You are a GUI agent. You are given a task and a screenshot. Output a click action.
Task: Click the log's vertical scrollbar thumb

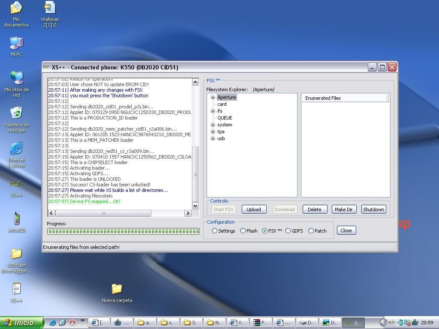[x=195, y=174]
